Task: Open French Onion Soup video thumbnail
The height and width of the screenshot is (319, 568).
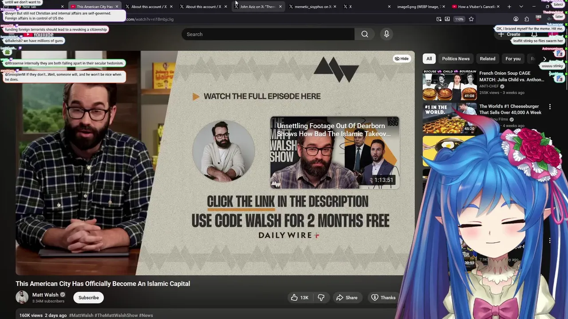Action: coord(450,85)
